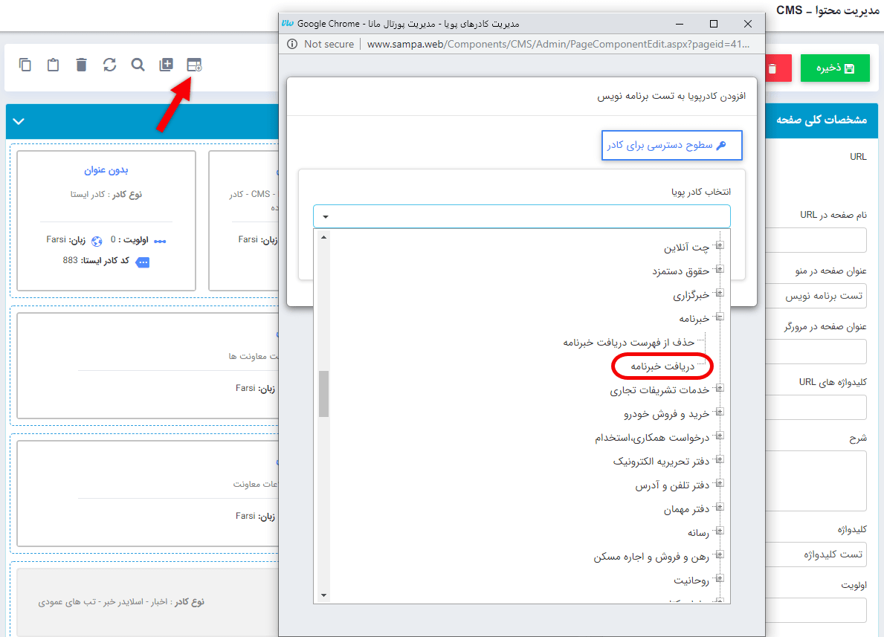Click inside the تست کلیدواژه input field
Viewport: 884px width, 637px height.
tap(816, 554)
